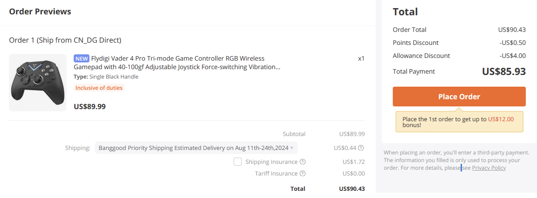Click the Tariff Insurance help icon
This screenshot has width=537, height=198.
pyautogui.click(x=303, y=173)
